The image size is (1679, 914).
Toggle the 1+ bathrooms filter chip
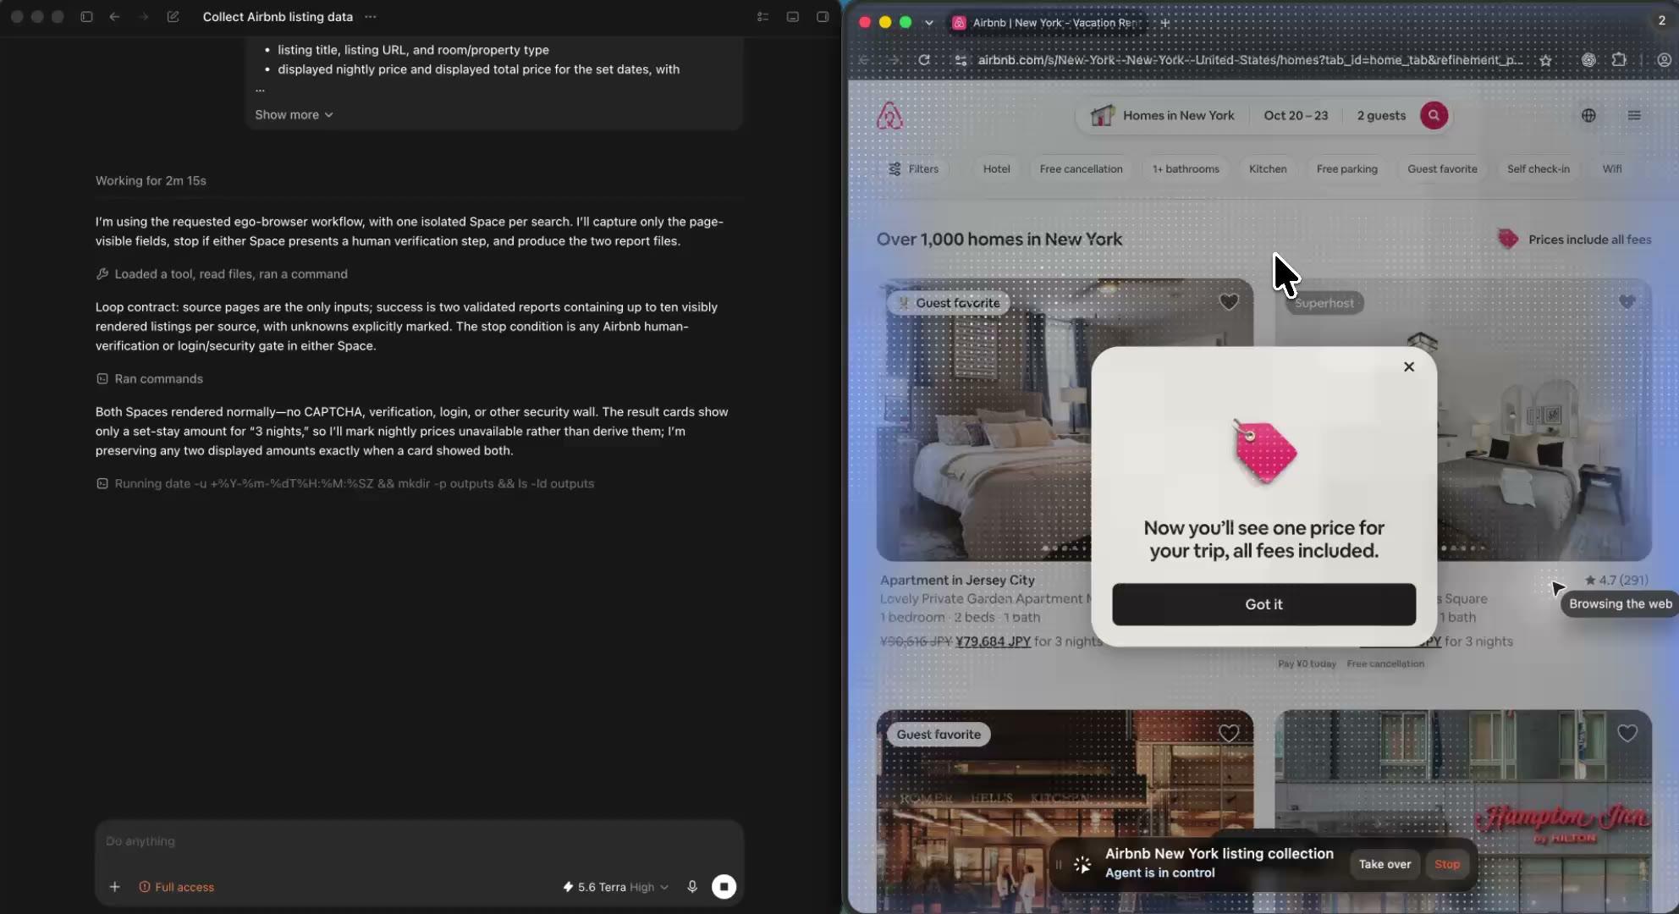pyautogui.click(x=1186, y=169)
